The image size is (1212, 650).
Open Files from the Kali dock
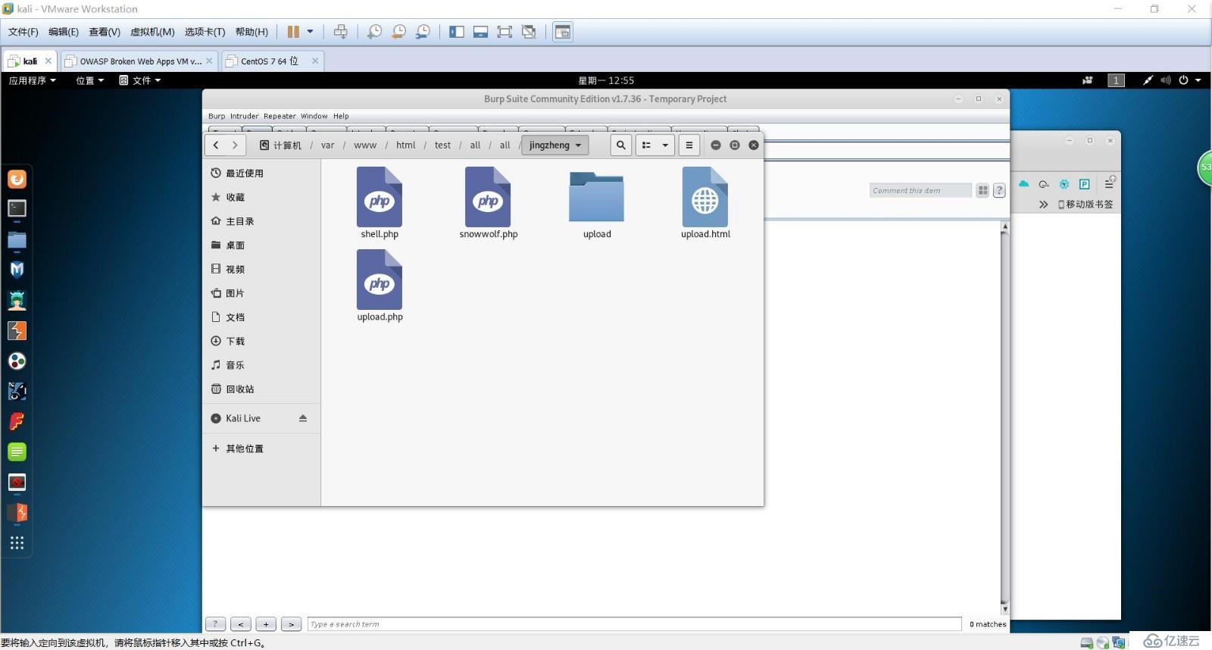[x=17, y=240]
